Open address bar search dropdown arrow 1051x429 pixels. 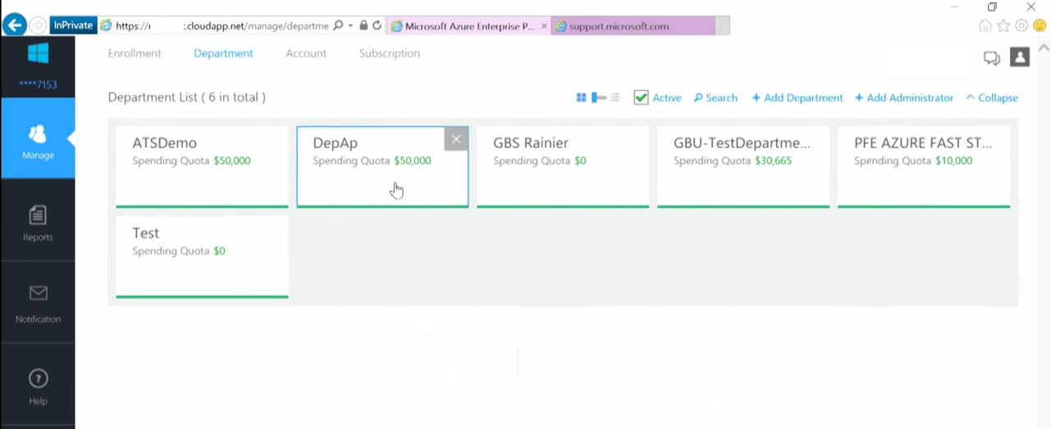click(x=350, y=25)
